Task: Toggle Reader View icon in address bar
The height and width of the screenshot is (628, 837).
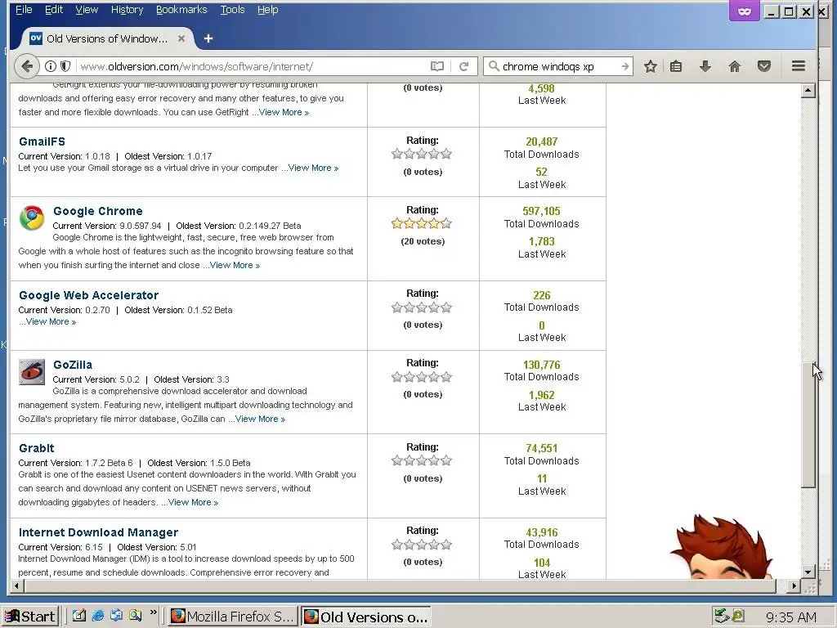Action: pos(437,66)
